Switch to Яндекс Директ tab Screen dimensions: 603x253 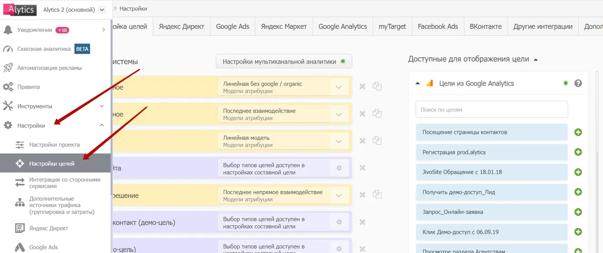click(181, 26)
